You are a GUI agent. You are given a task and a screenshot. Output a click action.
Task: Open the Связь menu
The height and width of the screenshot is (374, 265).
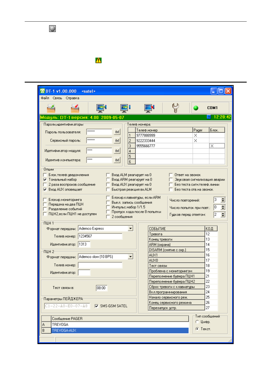(57, 98)
